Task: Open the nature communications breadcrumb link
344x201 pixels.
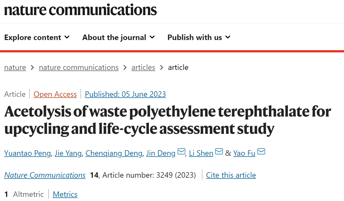Action: [79, 67]
